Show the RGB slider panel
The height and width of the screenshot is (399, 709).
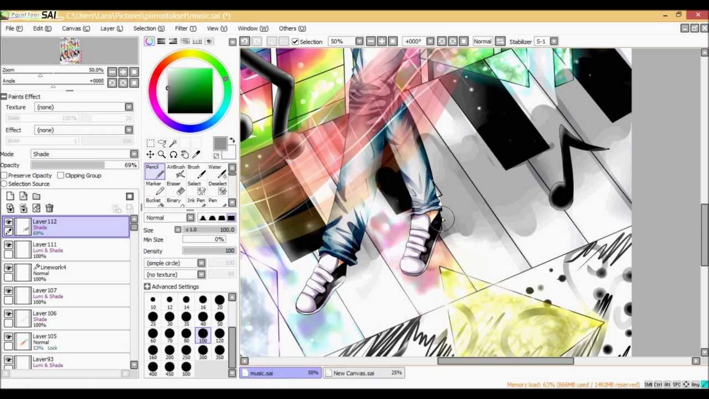coord(161,42)
